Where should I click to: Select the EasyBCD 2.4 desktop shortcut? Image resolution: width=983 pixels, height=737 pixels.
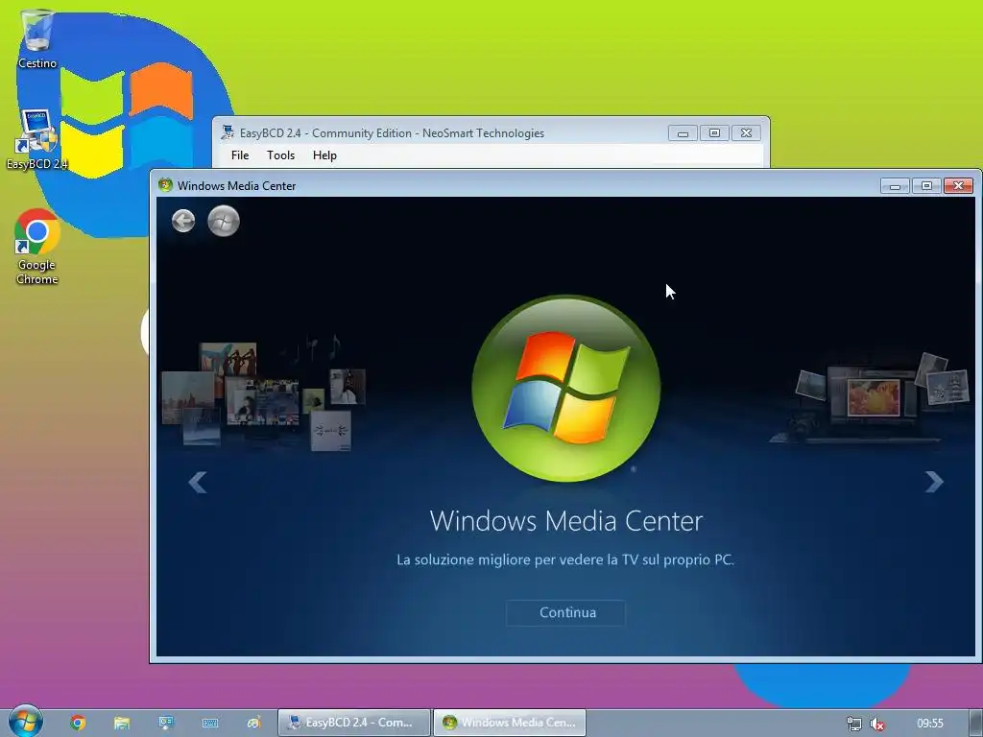(37, 140)
